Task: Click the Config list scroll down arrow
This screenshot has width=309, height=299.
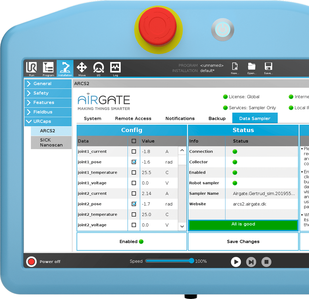Action: (182, 226)
